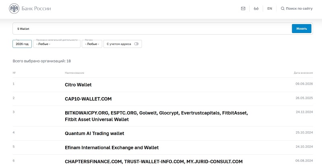The height and width of the screenshot is (166, 322).
Task: Open "Quantum AI Trading wallet" entry
Action: [x=95, y=133]
